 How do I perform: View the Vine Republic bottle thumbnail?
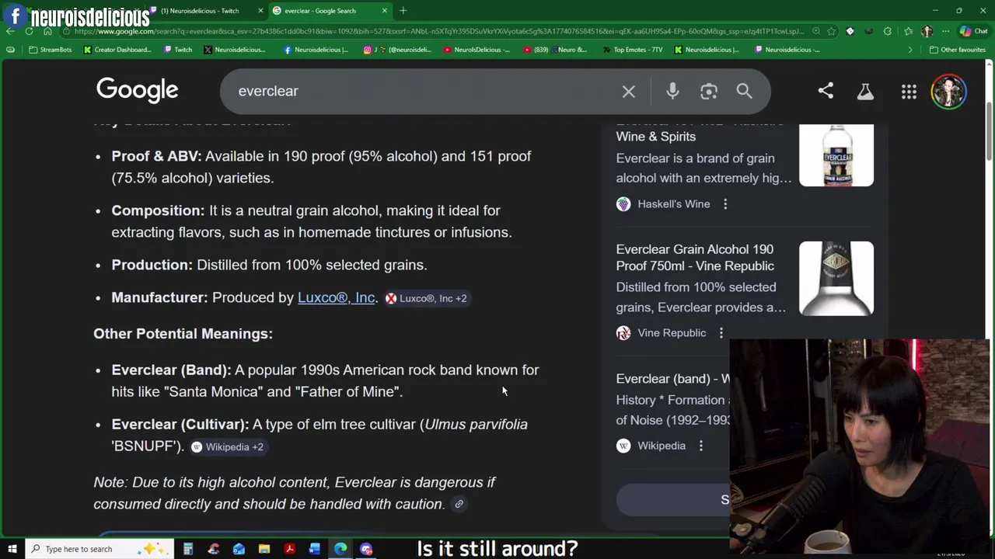tap(836, 278)
